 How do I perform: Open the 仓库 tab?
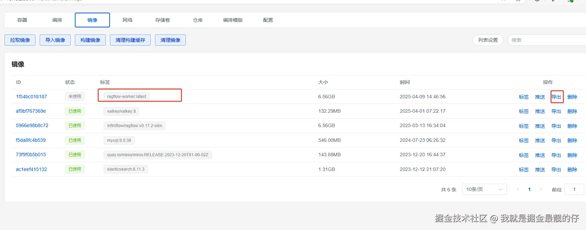click(198, 20)
